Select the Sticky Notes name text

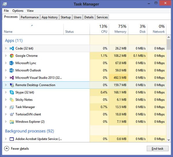tap(24, 100)
